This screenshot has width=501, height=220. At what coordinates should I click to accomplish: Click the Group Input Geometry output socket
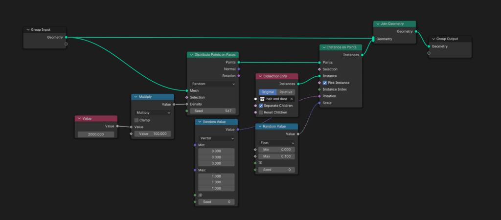(66, 37)
